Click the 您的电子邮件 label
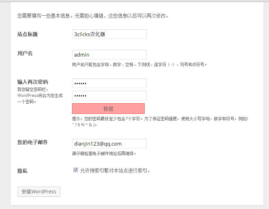This screenshot has height=209, width=269. tap(32, 142)
